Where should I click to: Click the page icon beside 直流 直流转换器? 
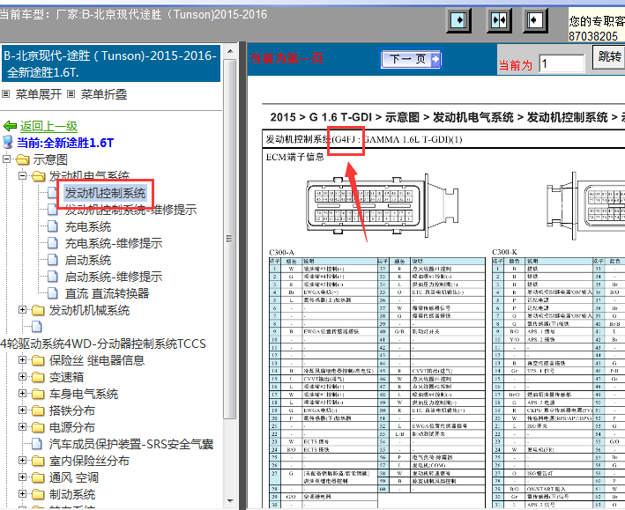click(53, 293)
